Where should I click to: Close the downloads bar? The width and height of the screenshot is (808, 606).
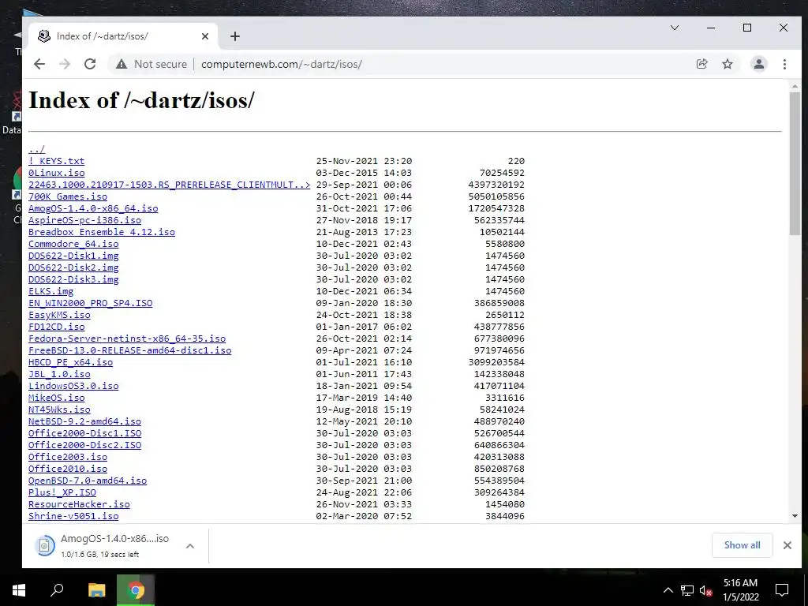tap(787, 545)
